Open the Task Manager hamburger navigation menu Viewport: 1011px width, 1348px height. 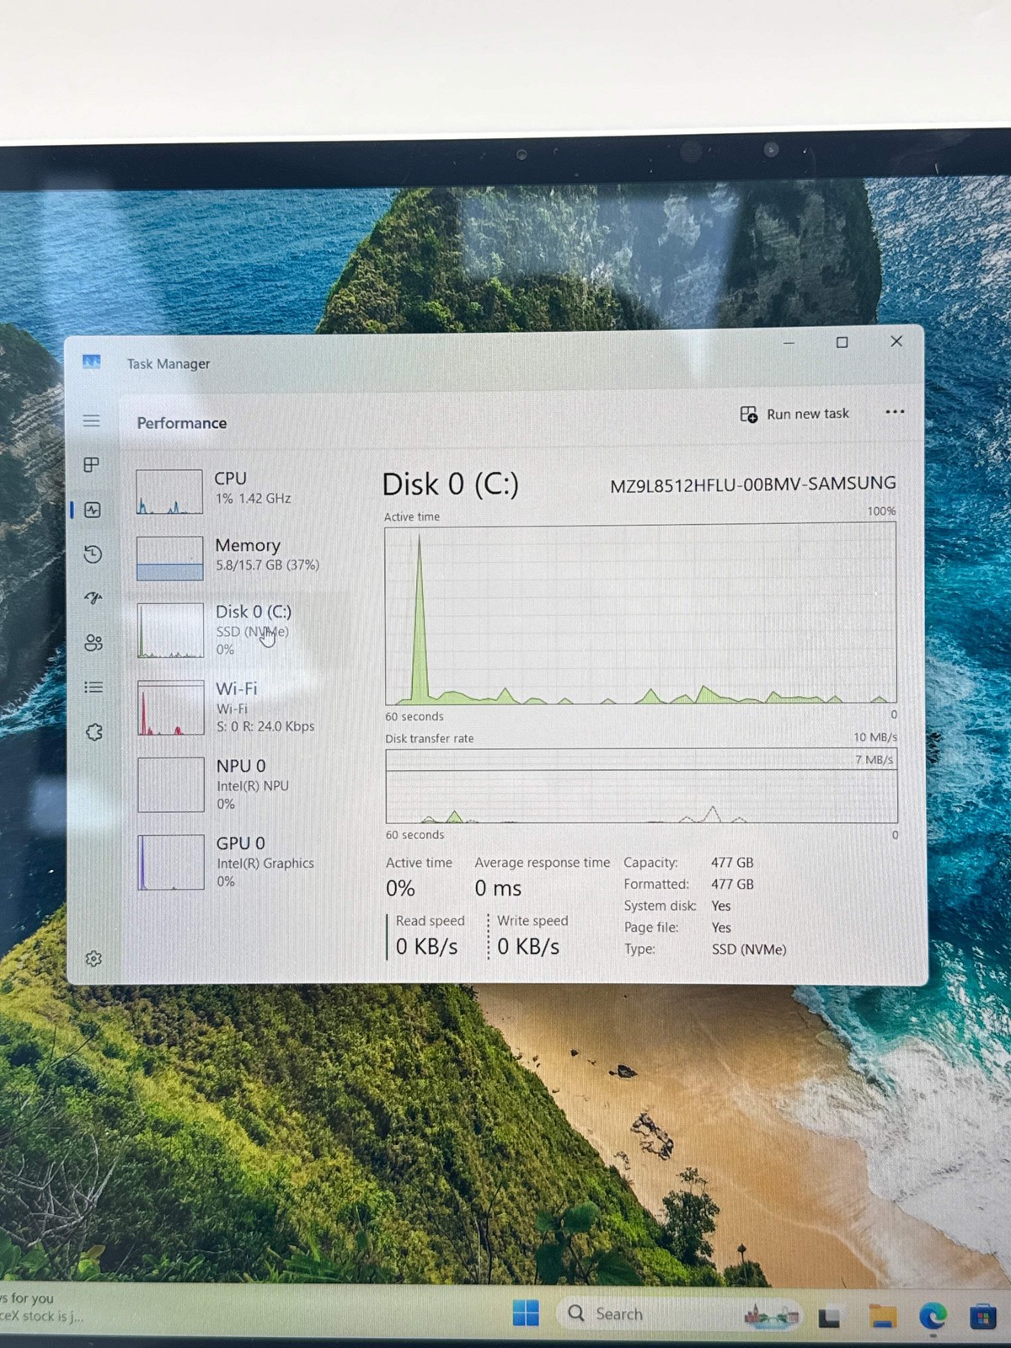(92, 420)
